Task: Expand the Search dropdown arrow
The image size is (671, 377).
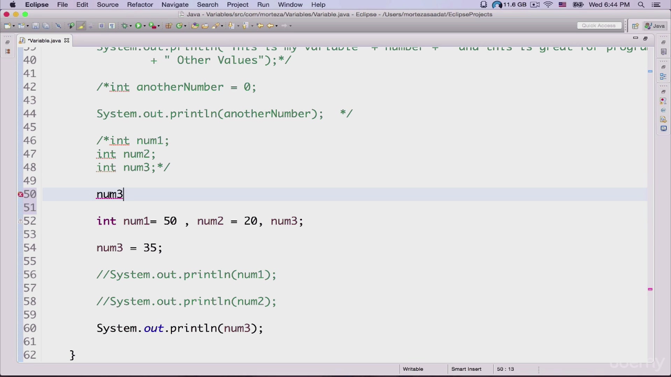Action: pos(222,26)
